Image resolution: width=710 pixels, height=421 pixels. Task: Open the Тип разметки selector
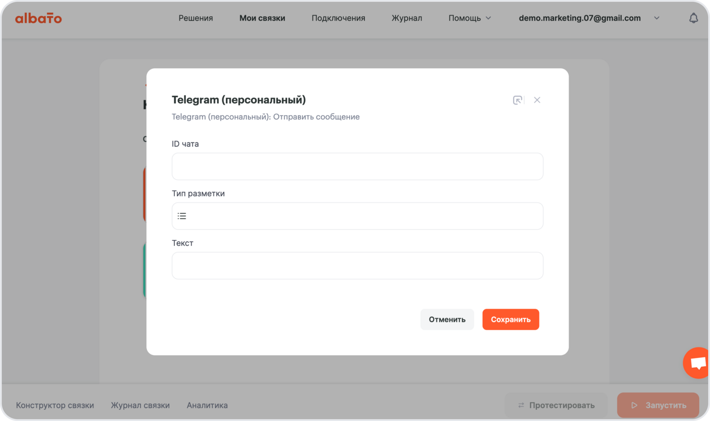tap(357, 216)
